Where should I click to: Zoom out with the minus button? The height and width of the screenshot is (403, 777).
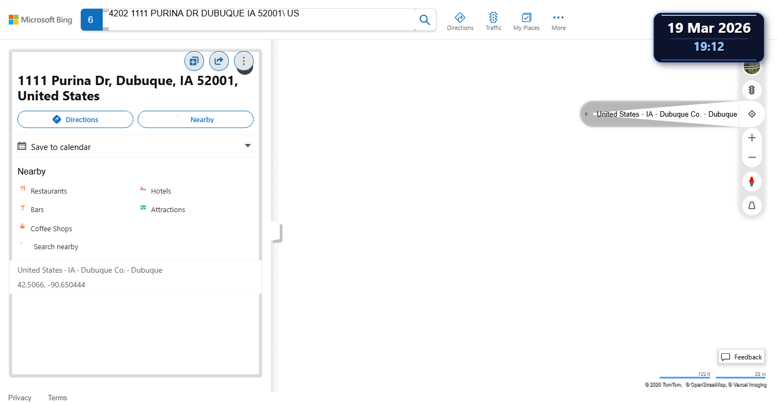[x=752, y=158]
